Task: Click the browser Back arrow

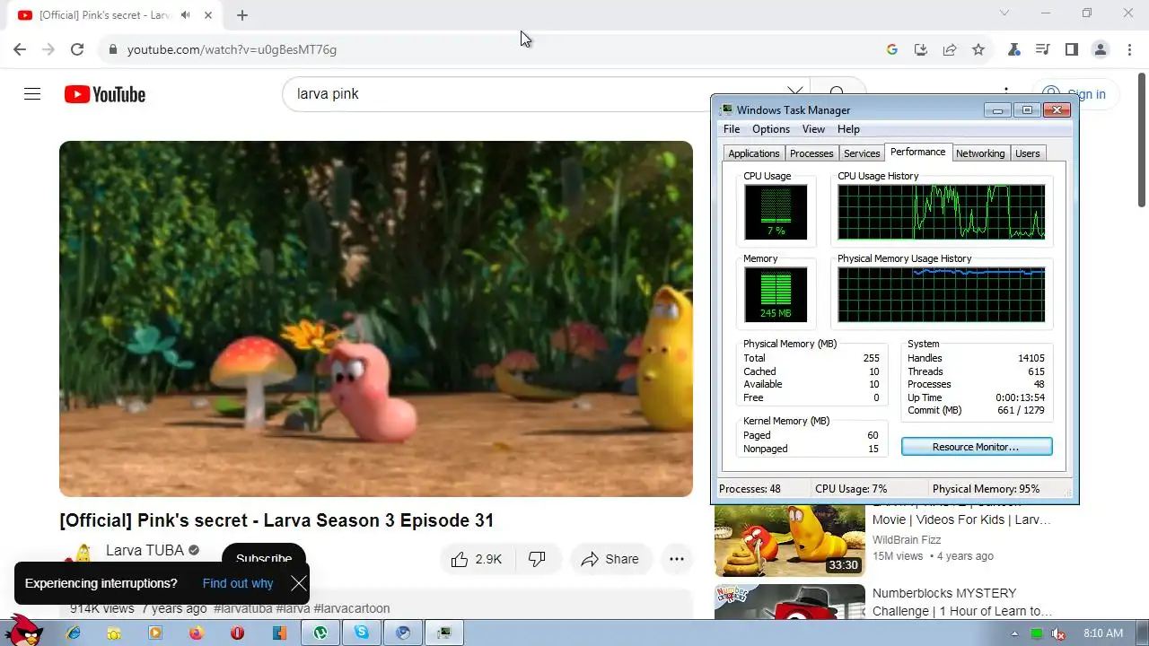Action: (x=20, y=49)
